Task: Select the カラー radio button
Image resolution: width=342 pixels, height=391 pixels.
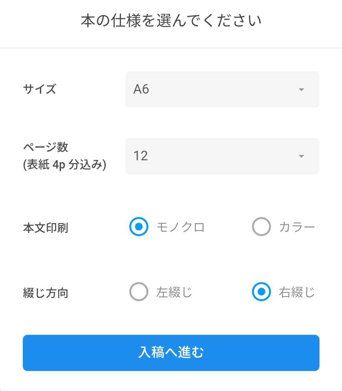Action: click(261, 227)
